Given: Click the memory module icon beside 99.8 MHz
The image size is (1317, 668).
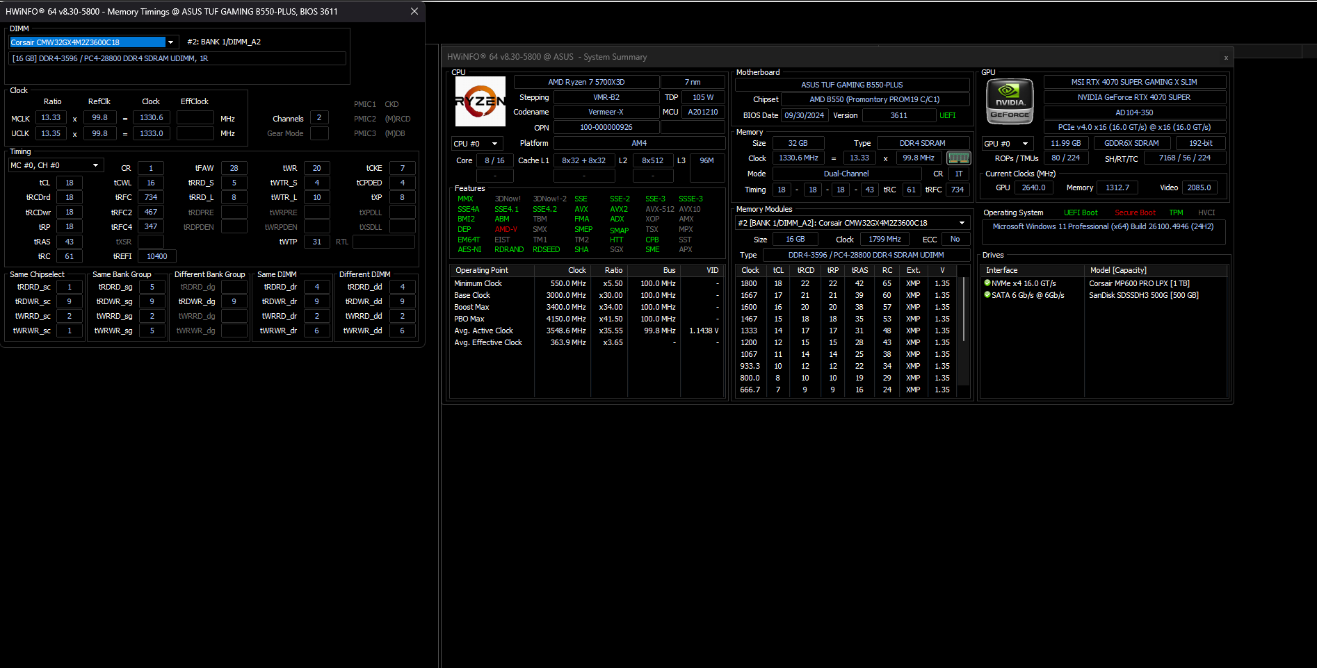Looking at the screenshot, I should pos(958,158).
